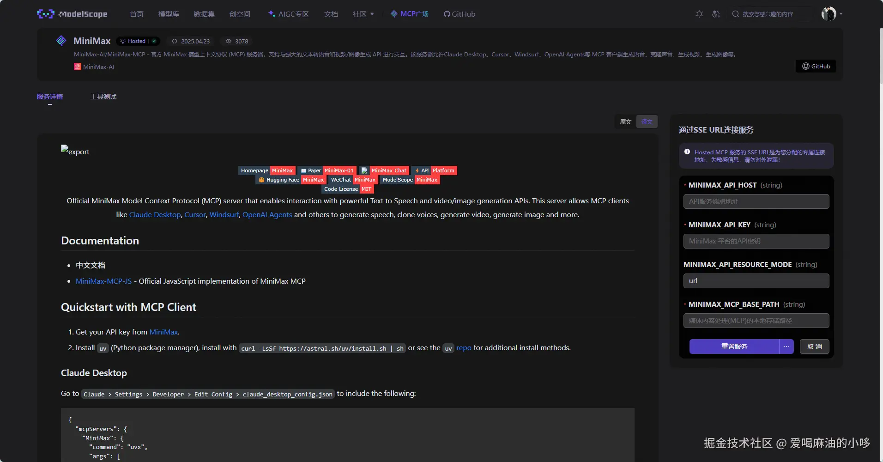Screen dimensions: 883x462
Task: Open the 文档 menu item
Action: [331, 14]
